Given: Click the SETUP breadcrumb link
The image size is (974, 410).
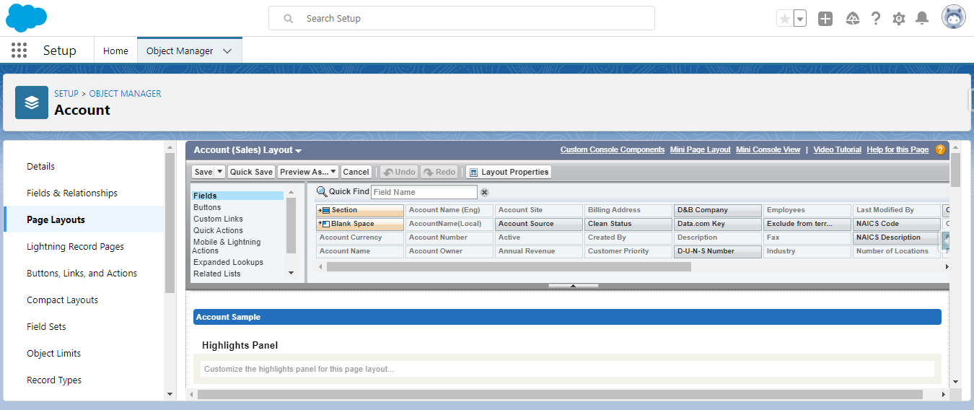Looking at the screenshot, I should pos(66,94).
